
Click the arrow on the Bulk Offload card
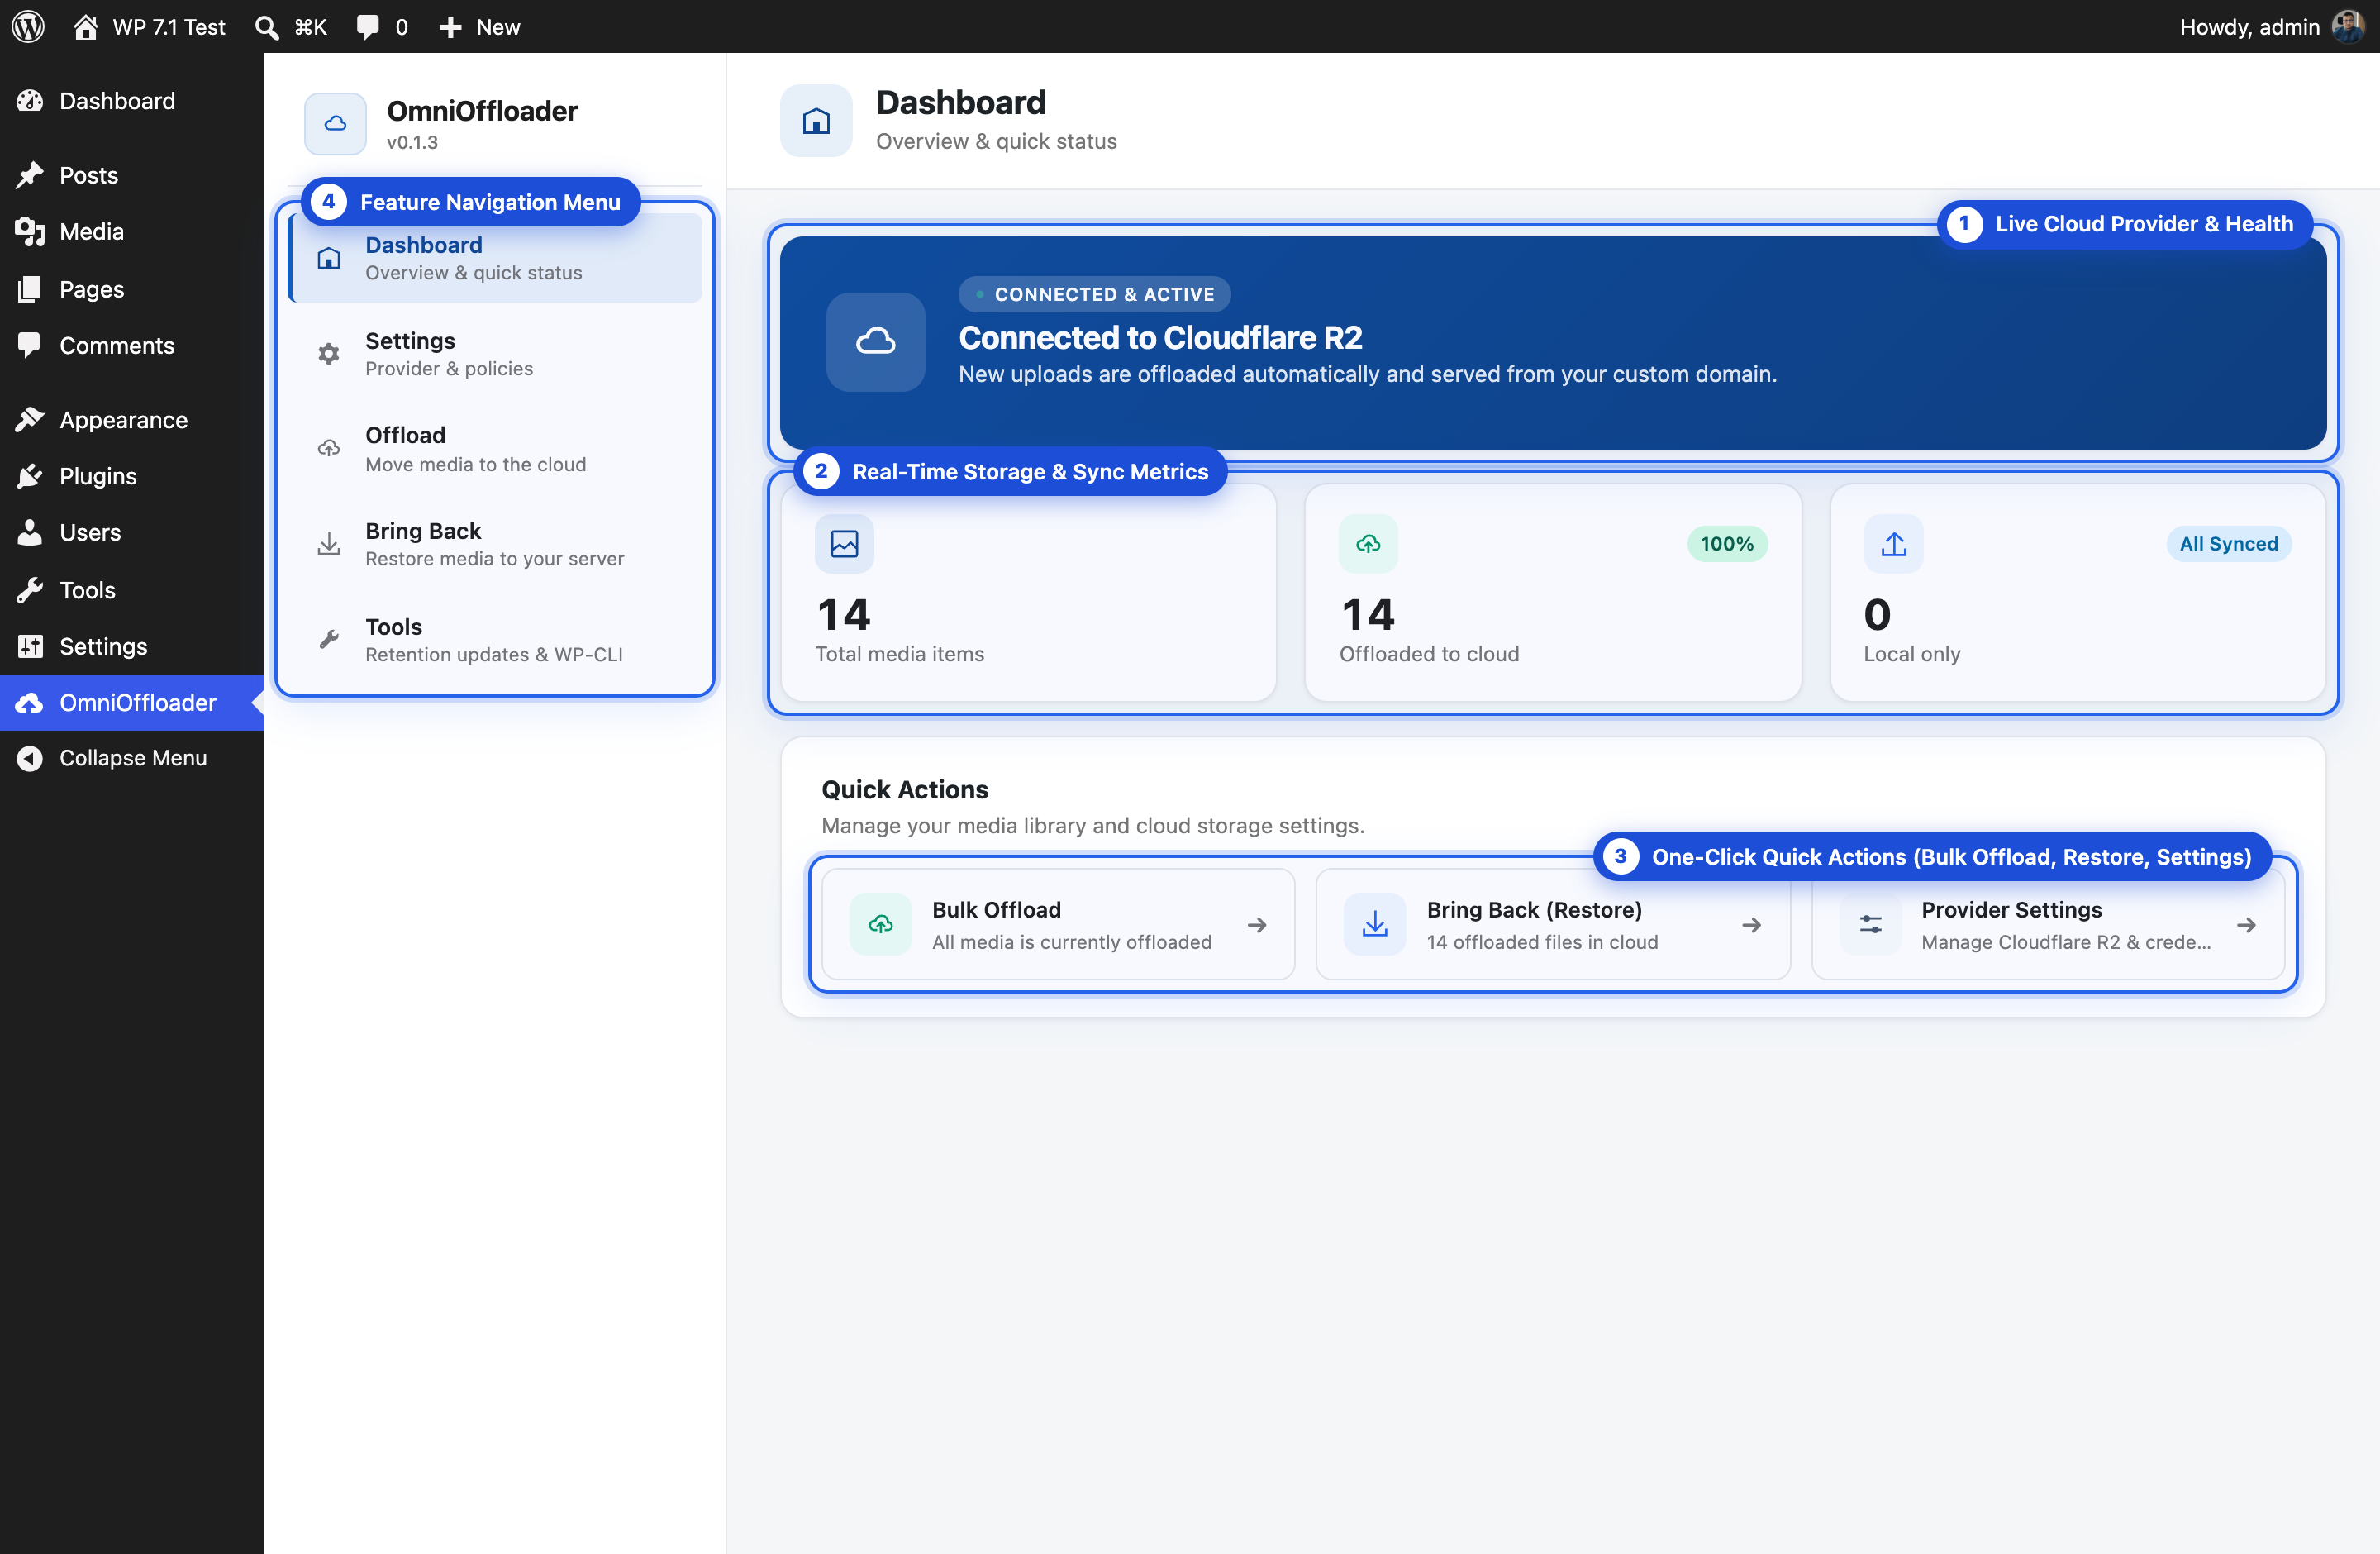pyautogui.click(x=1257, y=925)
